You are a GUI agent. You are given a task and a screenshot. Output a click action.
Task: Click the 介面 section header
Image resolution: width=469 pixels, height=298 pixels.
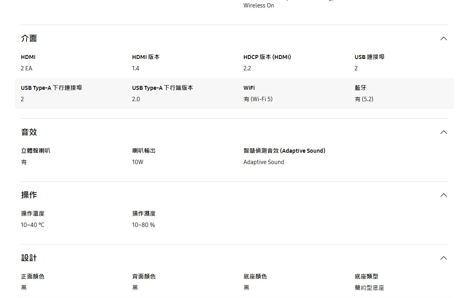(x=29, y=38)
